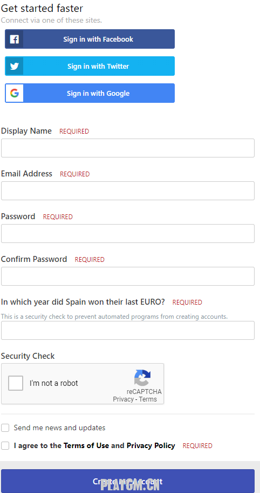Focus the Display Name field
Image resolution: width=260 pixels, height=493 pixels.
click(128, 148)
